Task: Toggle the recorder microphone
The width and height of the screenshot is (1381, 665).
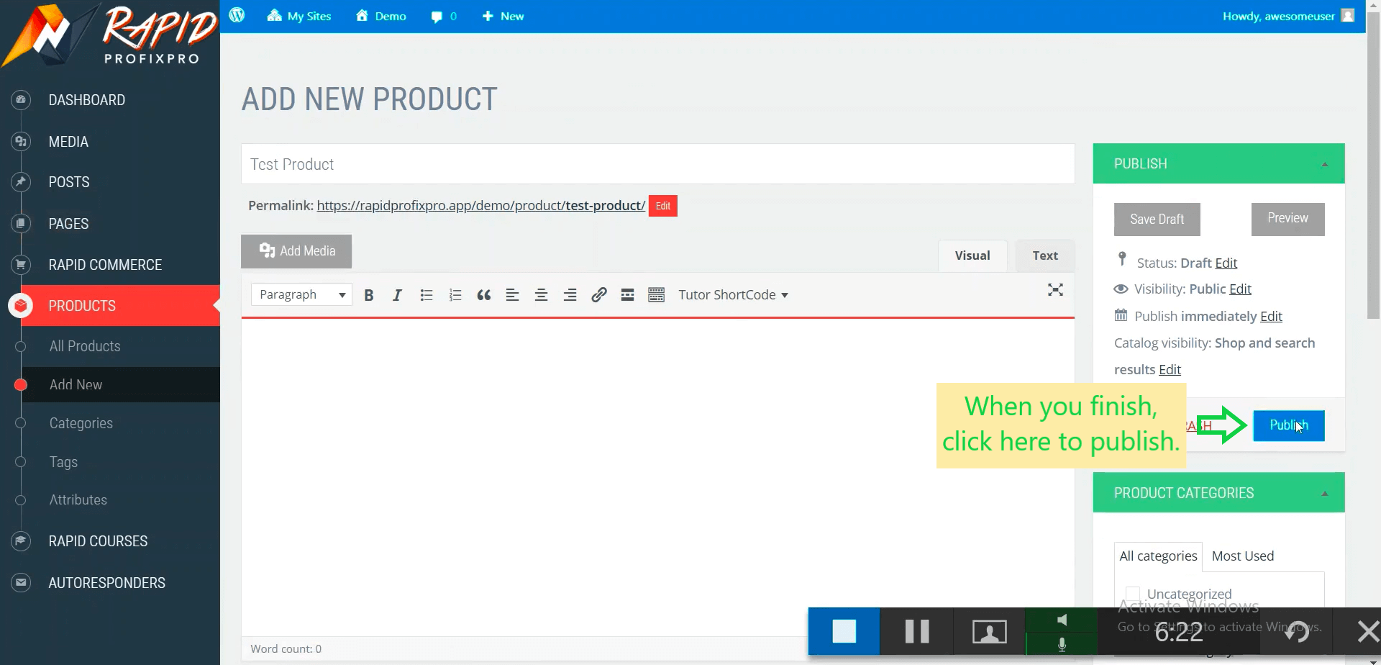Action: [x=1062, y=643]
